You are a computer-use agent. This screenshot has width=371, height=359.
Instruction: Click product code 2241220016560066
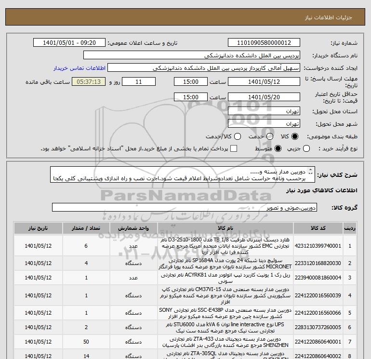tap(318, 313)
